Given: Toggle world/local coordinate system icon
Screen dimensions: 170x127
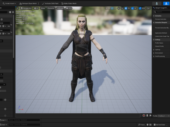Looking at the screenshot, I should [119, 8].
